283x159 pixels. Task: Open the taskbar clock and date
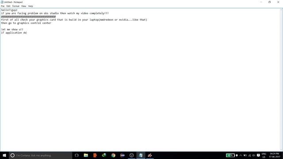[274, 155]
